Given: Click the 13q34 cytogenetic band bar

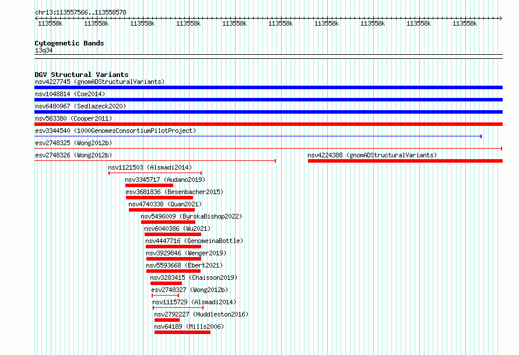Looking at the screenshot, I should coord(268,57).
